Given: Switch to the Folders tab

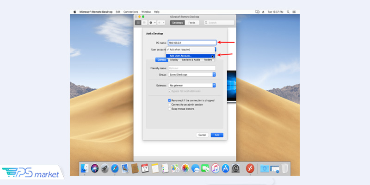Looking at the screenshot, I should point(208,60).
